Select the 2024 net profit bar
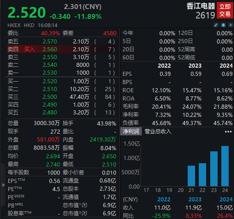Image resolution: width=234 pixels, height=219 pixels. (x=225, y=166)
